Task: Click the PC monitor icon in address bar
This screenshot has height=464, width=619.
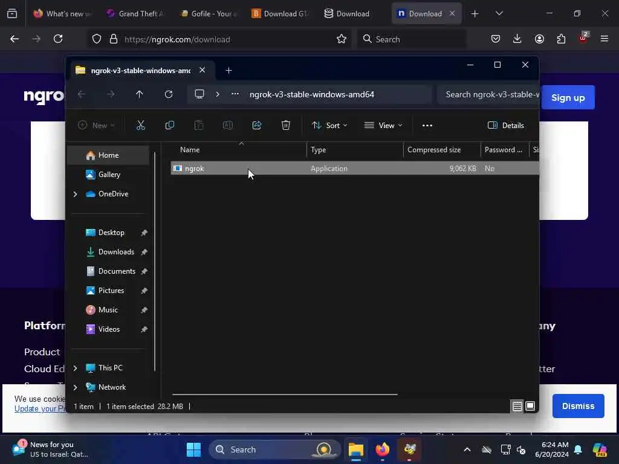Action: [199, 94]
